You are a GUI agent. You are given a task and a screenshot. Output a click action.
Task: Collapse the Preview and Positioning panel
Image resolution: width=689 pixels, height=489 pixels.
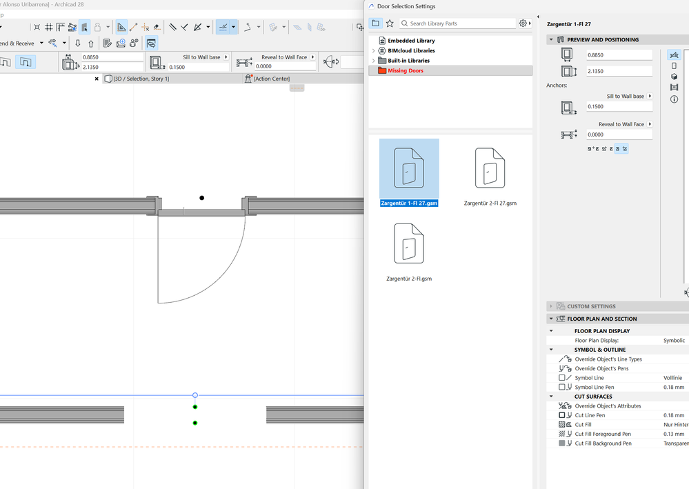point(551,39)
